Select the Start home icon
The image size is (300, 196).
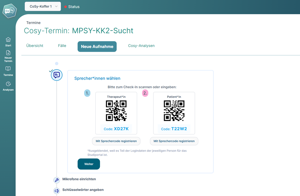pos(8,40)
